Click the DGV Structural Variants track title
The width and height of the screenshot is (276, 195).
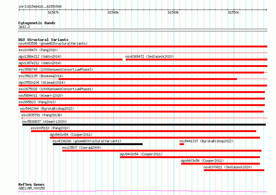43,40
